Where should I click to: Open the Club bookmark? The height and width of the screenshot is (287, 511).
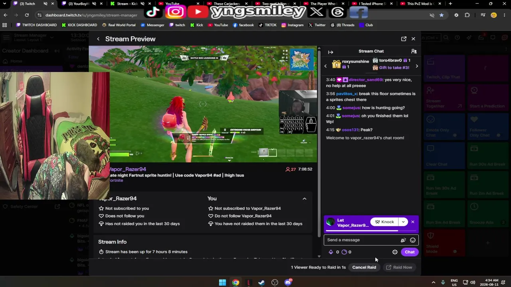pyautogui.click(x=366, y=25)
